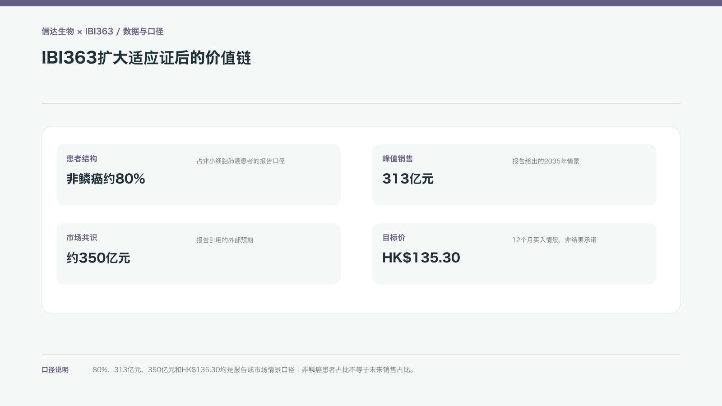Image resolution: width=722 pixels, height=406 pixels.
Task: Click the 患者结构 card label
Action: point(82,159)
